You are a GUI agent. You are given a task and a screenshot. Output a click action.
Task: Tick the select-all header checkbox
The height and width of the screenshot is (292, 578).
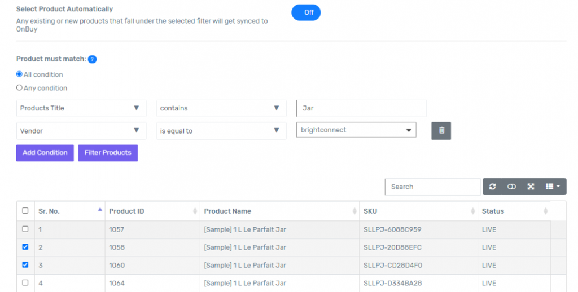click(x=25, y=211)
